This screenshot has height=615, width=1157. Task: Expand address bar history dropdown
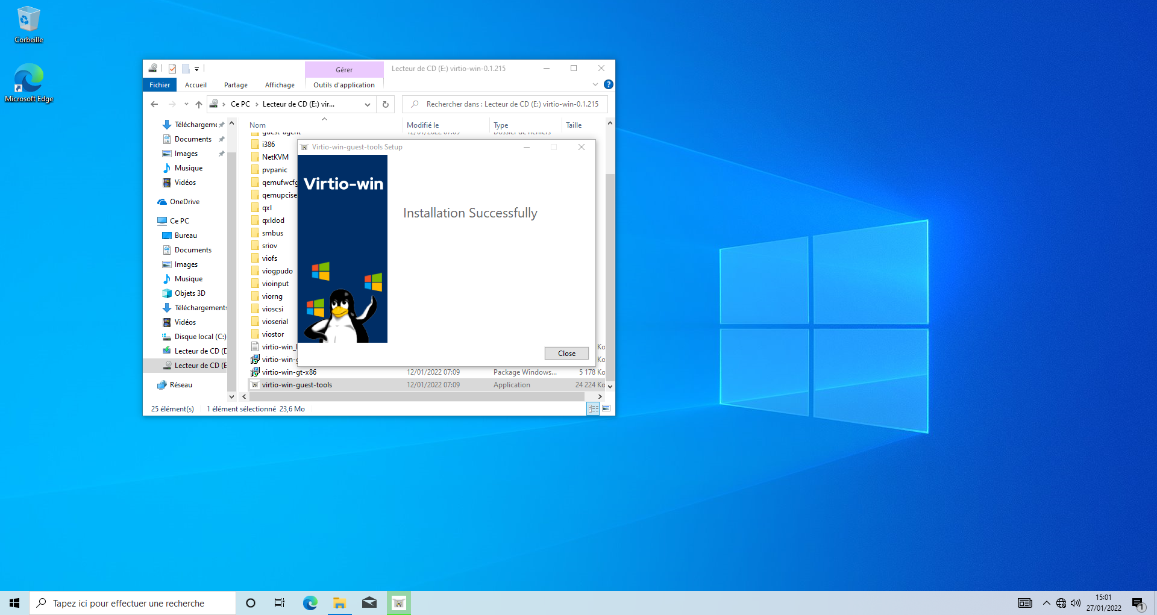(x=368, y=104)
